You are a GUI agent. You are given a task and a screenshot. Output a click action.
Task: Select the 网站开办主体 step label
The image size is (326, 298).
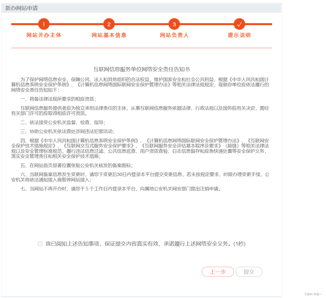[x=44, y=35]
